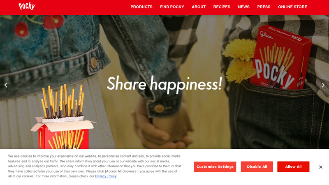Advance carousel with right arrow
The height and width of the screenshot is (185, 329).
click(323, 85)
